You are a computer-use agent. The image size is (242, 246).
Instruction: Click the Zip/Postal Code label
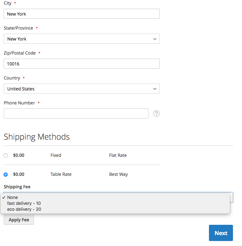20,53
